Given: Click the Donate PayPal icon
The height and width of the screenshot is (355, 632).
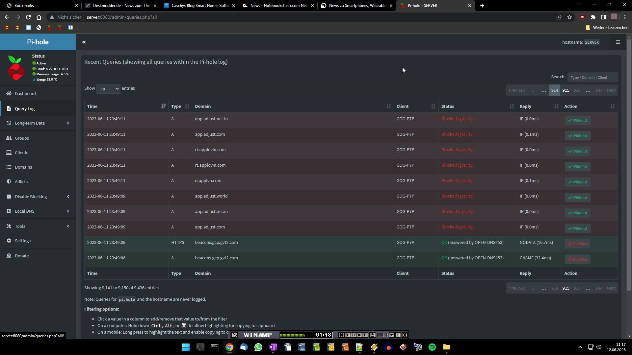Looking at the screenshot, I should [x=9, y=256].
